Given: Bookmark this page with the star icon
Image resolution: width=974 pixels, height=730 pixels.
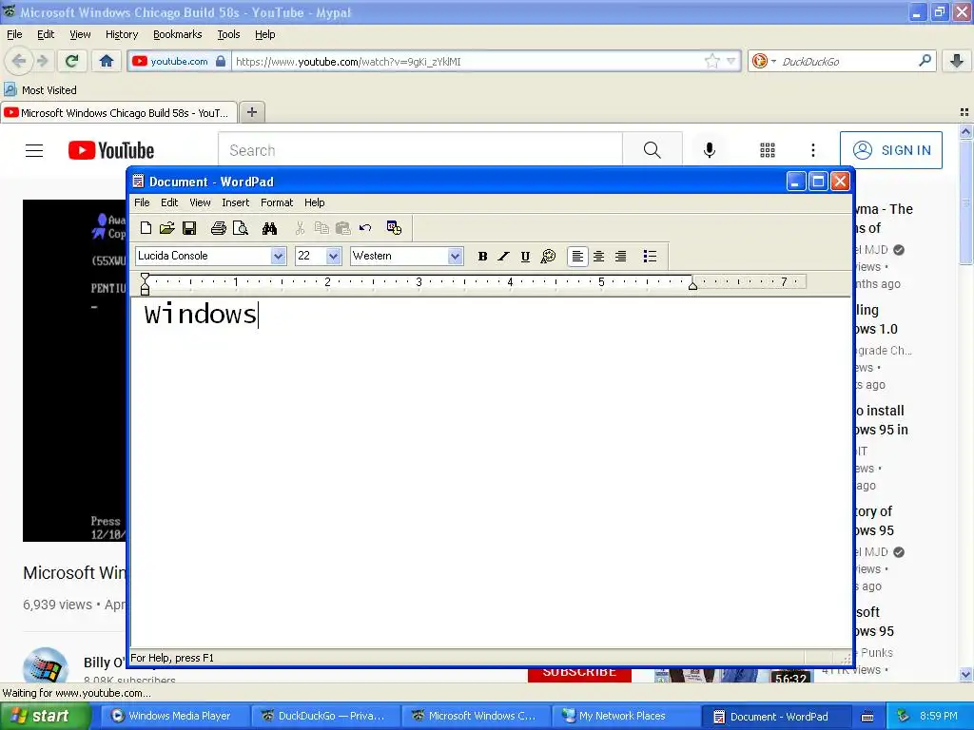Looking at the screenshot, I should point(711,61).
